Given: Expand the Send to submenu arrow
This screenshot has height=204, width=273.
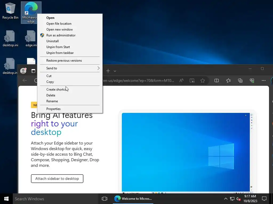Looking at the screenshot, I should click(x=98, y=68).
